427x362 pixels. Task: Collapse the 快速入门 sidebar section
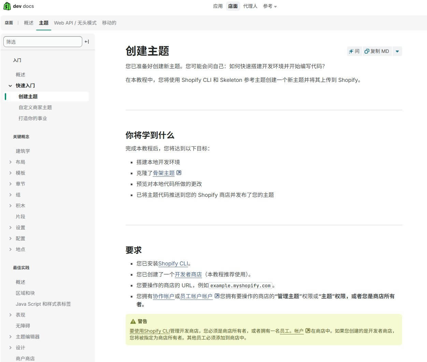pyautogui.click(x=10, y=86)
